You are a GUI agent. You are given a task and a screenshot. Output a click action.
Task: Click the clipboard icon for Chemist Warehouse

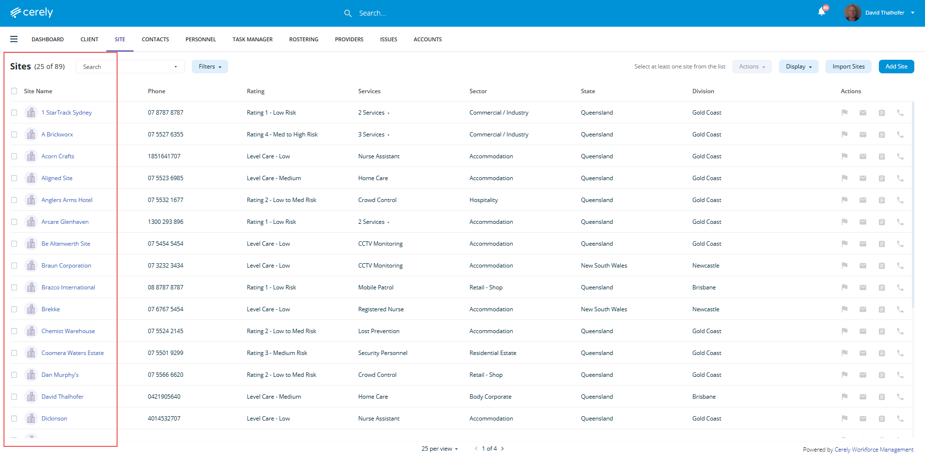(x=882, y=331)
